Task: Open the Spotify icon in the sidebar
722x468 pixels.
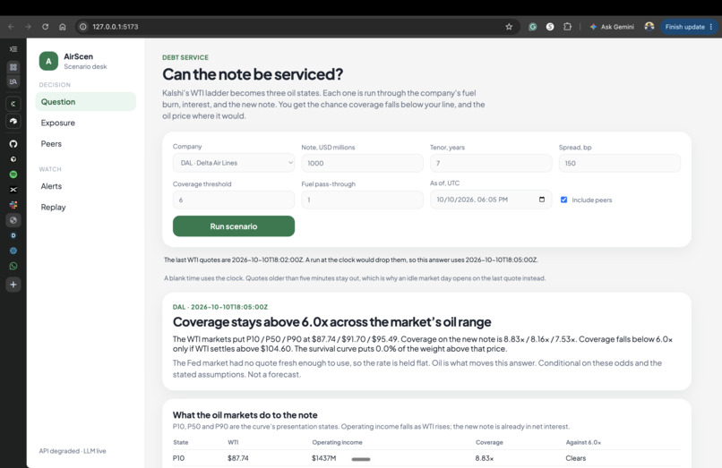Action: [x=13, y=174]
